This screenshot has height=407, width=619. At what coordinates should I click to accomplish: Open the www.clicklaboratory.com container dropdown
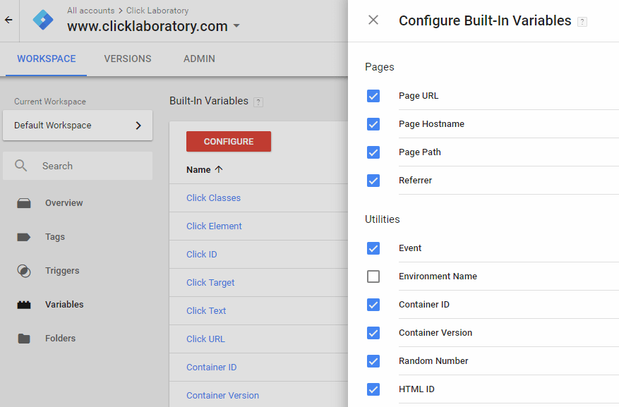[x=236, y=26]
